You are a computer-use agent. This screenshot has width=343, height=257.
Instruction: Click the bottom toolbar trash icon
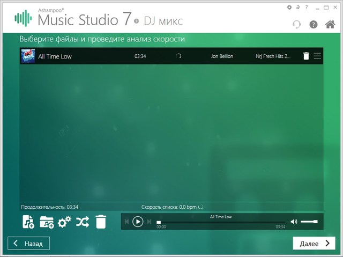pyautogui.click(x=101, y=222)
